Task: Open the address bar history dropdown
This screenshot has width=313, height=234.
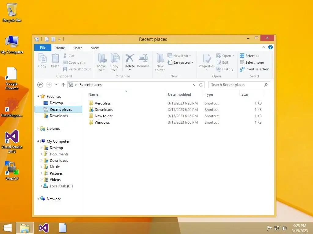Action: 194,85
